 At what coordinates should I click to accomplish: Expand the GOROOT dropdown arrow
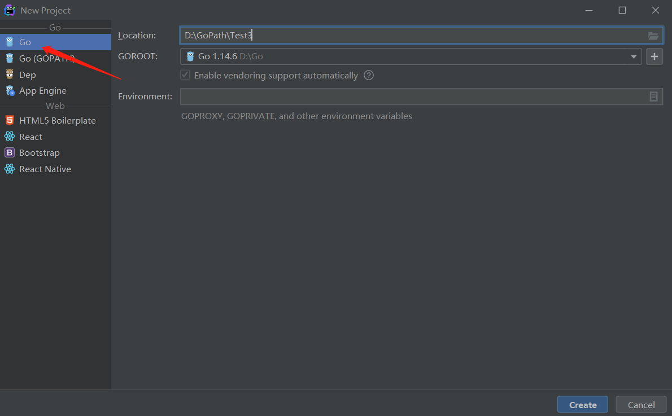click(x=634, y=56)
